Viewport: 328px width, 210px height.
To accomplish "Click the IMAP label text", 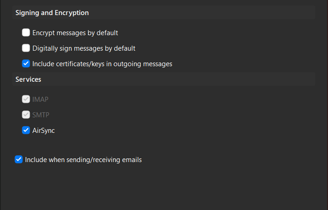I will tap(40, 100).
